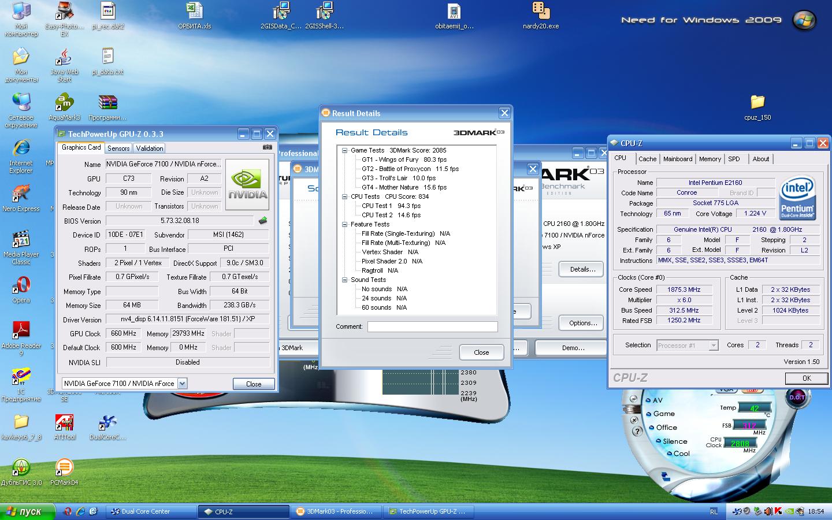
Task: Open the Opera desktop shortcut
Action: [x=21, y=289]
